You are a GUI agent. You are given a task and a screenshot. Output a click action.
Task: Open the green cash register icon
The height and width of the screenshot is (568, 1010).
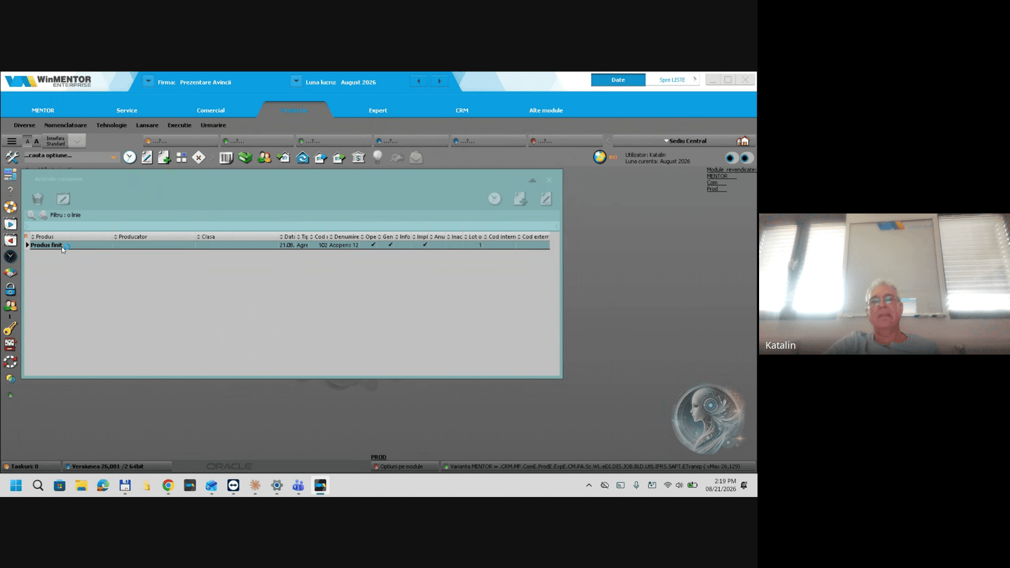(245, 157)
